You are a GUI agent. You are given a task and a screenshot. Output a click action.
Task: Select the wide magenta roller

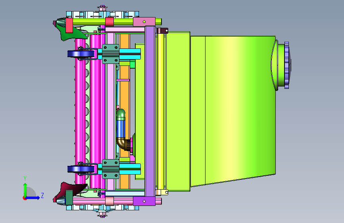coord(95,111)
